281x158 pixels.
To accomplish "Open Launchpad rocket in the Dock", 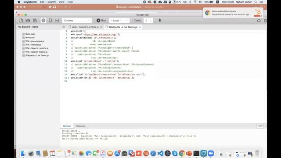I will [x=31, y=153].
